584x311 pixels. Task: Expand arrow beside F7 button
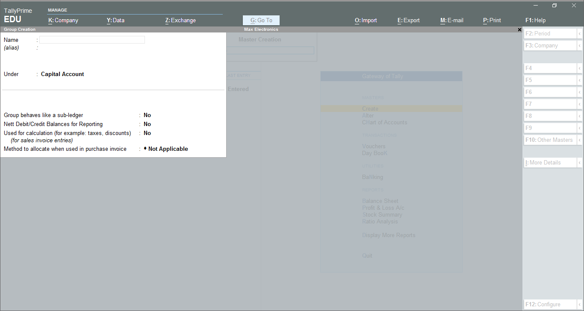[580, 104]
